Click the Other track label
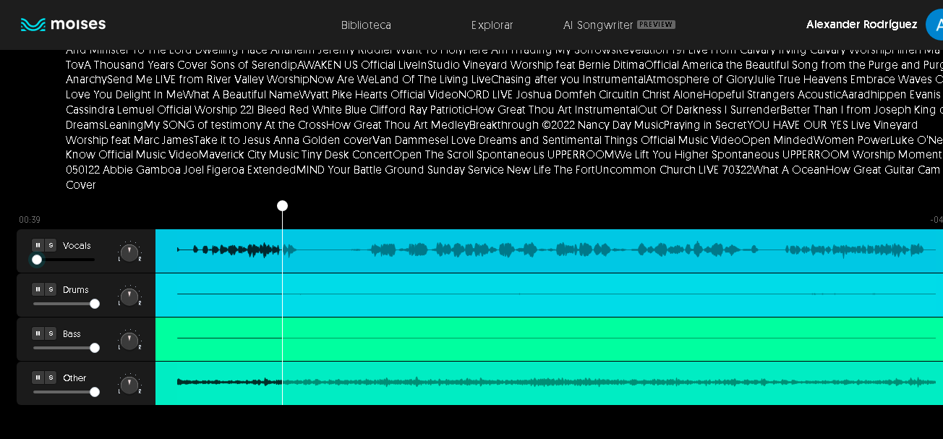Image resolution: width=943 pixels, height=439 pixels. click(x=74, y=378)
